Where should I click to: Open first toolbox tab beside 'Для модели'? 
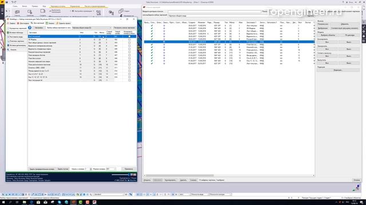coord(11,23)
